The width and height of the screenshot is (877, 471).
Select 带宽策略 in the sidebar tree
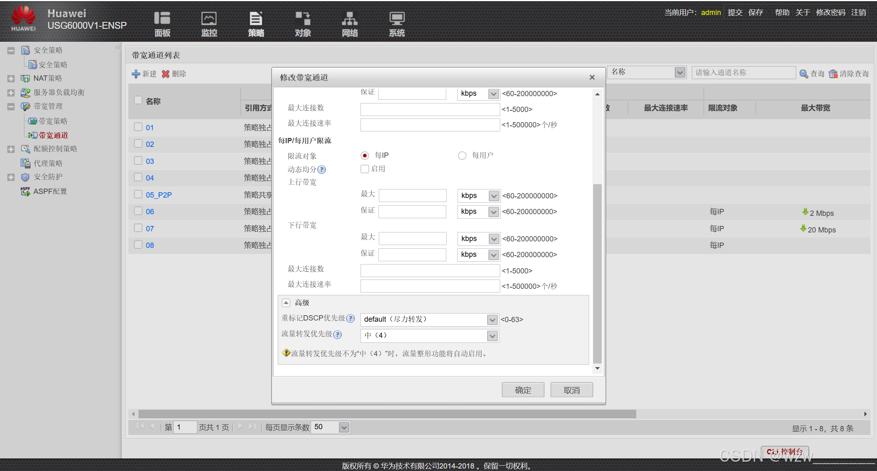pyautogui.click(x=53, y=121)
